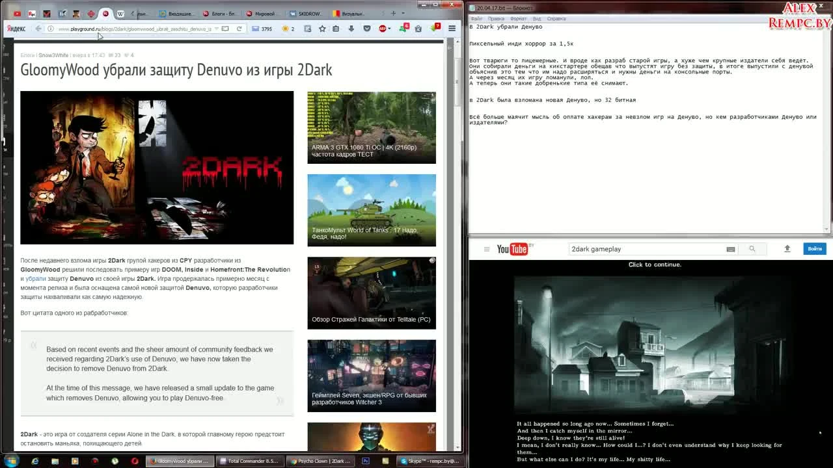Open Firefox downloads via the arrow icon
The height and width of the screenshot is (468, 833).
[351, 29]
